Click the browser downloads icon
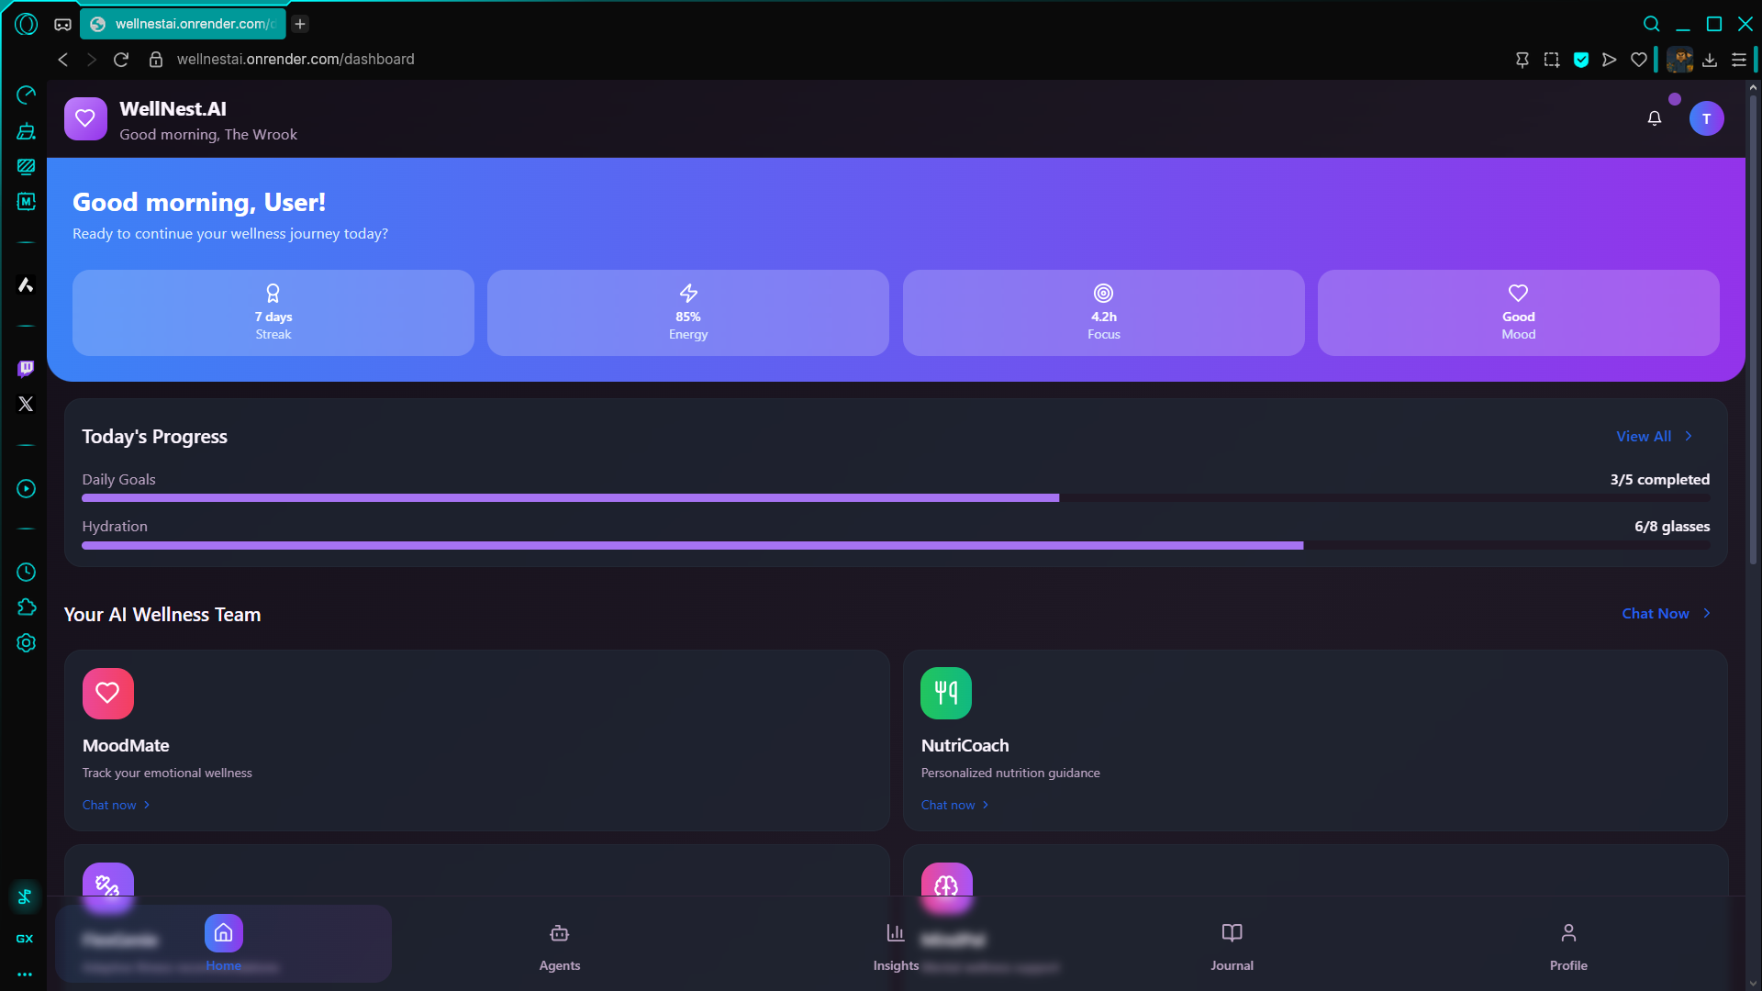 (x=1709, y=60)
